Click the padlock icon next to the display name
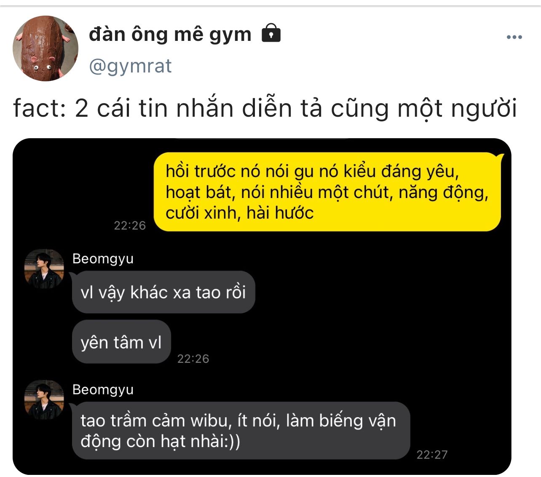Image resolution: width=541 pixels, height=477 pixels. pos(271,33)
